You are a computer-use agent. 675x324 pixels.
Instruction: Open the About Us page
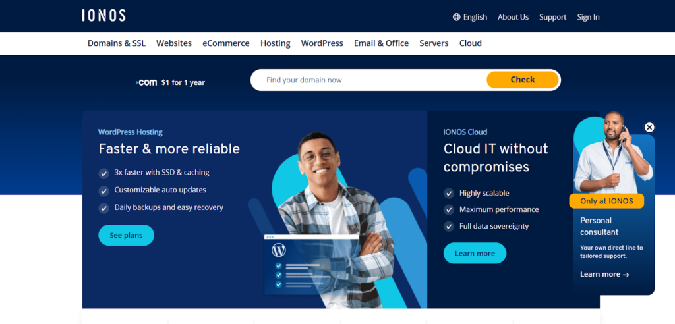[513, 17]
